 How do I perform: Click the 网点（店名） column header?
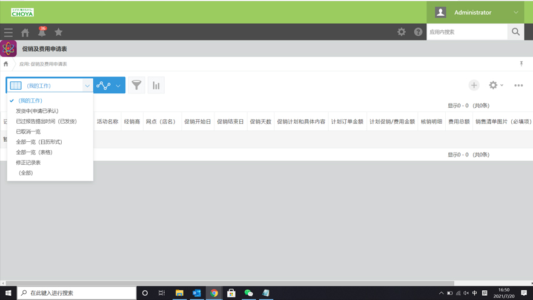[x=162, y=121]
